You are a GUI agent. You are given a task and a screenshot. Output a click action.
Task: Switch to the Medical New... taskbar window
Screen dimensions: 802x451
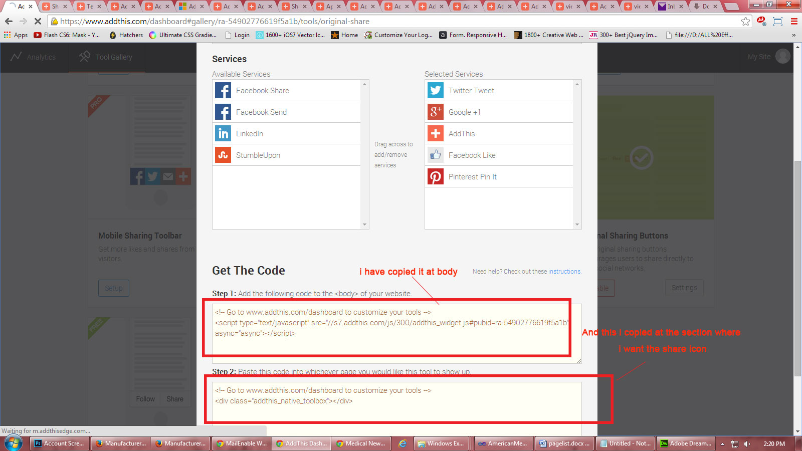point(361,443)
